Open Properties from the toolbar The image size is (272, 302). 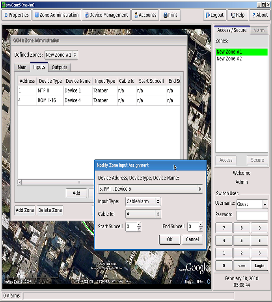16,15
